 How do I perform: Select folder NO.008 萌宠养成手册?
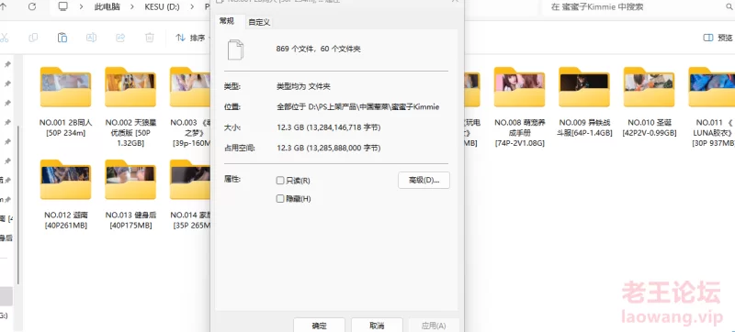(x=519, y=106)
